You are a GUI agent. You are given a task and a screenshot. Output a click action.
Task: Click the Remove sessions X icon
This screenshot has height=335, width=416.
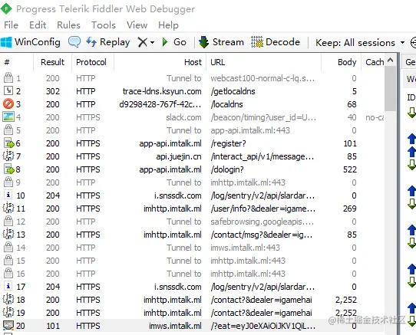[143, 42]
